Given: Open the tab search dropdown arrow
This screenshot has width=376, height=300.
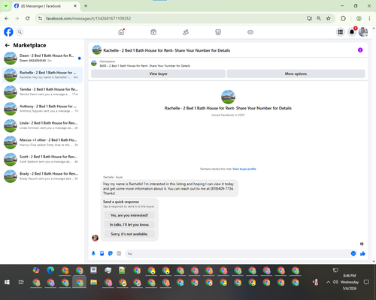Looking at the screenshot, I should click(6, 6).
